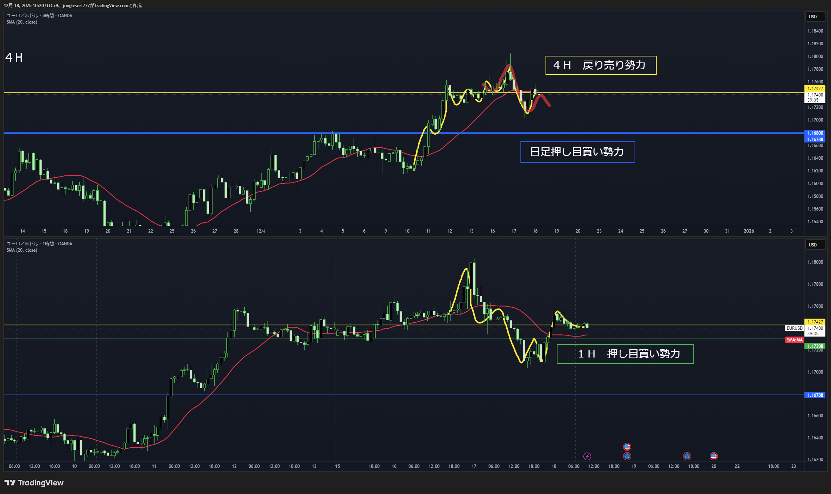The height and width of the screenshot is (494, 831).
Task: Click the purple lightning event icon
Action: coord(587,456)
